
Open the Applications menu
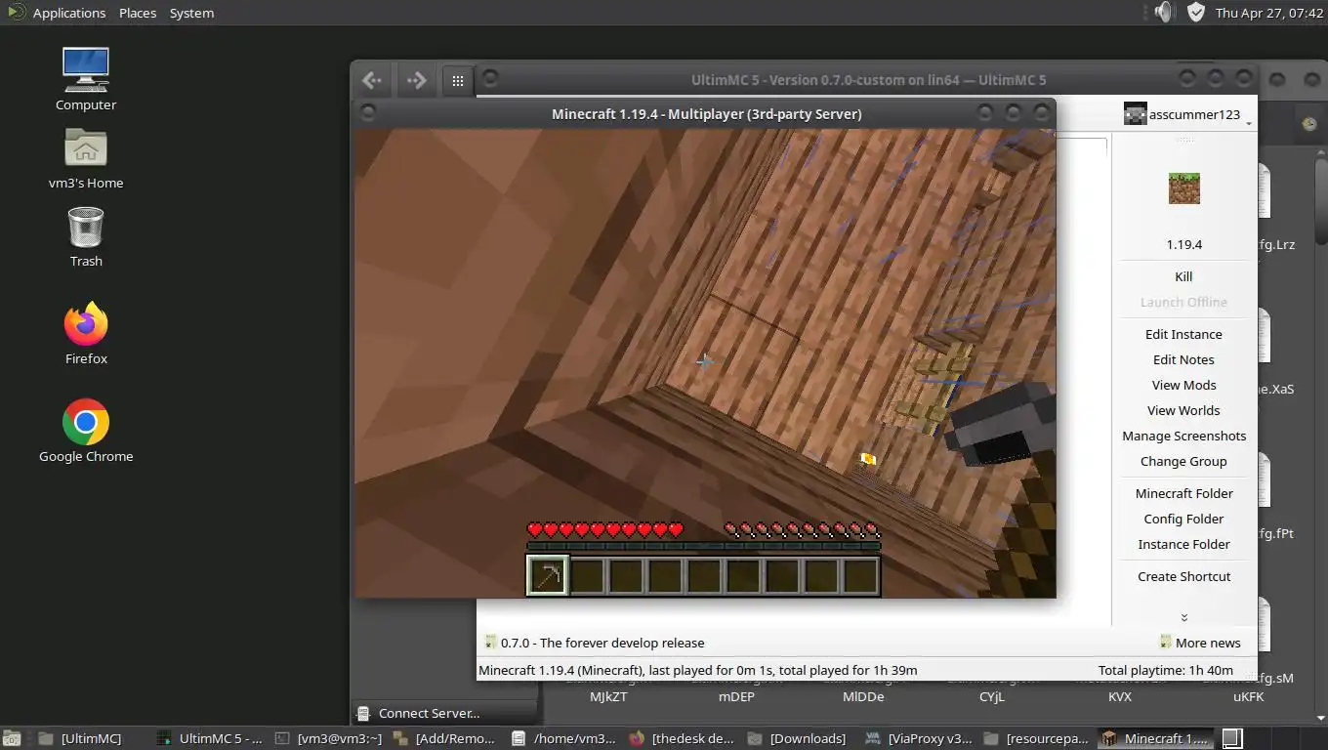point(58,13)
